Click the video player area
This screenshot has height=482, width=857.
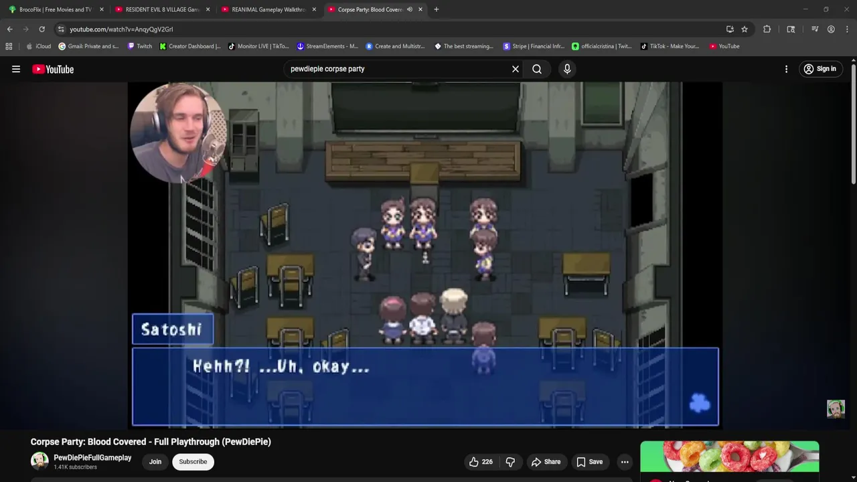(x=425, y=254)
